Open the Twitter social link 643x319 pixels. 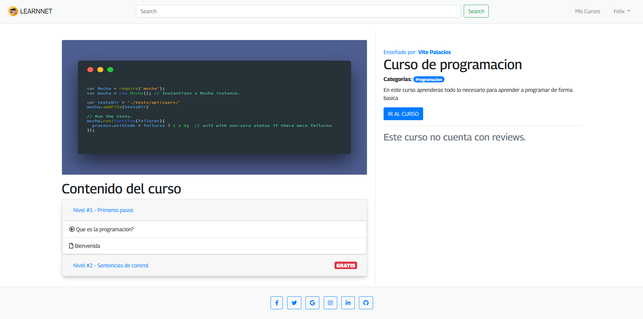coord(294,303)
